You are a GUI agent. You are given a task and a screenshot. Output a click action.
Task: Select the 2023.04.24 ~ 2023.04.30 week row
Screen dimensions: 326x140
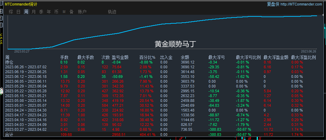[26, 110]
